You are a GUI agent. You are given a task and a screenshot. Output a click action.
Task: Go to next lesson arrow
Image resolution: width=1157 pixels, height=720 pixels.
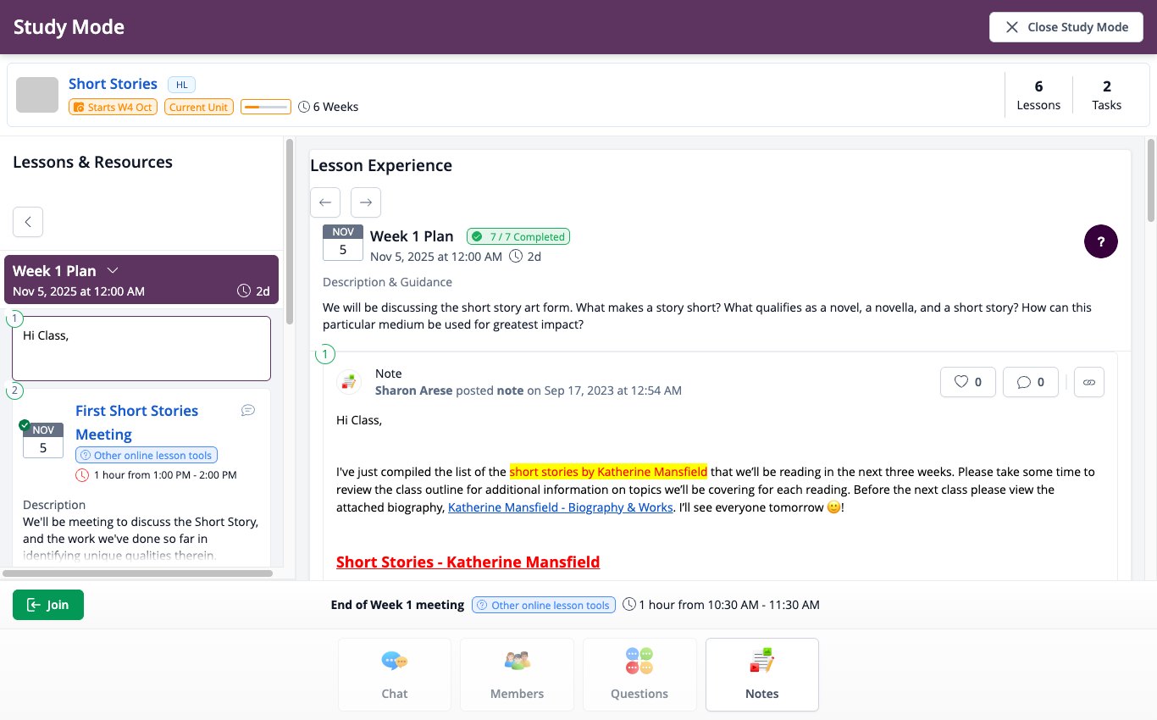366,202
